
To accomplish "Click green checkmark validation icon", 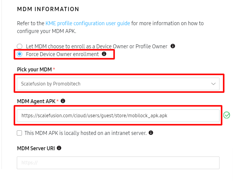I will click(x=227, y=115).
